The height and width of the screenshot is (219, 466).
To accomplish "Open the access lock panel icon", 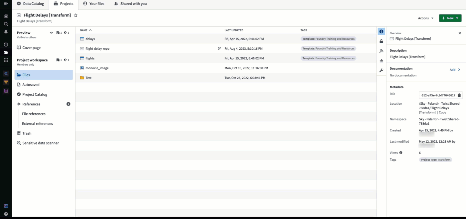I will coord(381,41).
